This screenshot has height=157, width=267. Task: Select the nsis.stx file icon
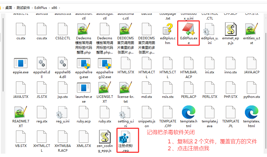coord(168,88)
